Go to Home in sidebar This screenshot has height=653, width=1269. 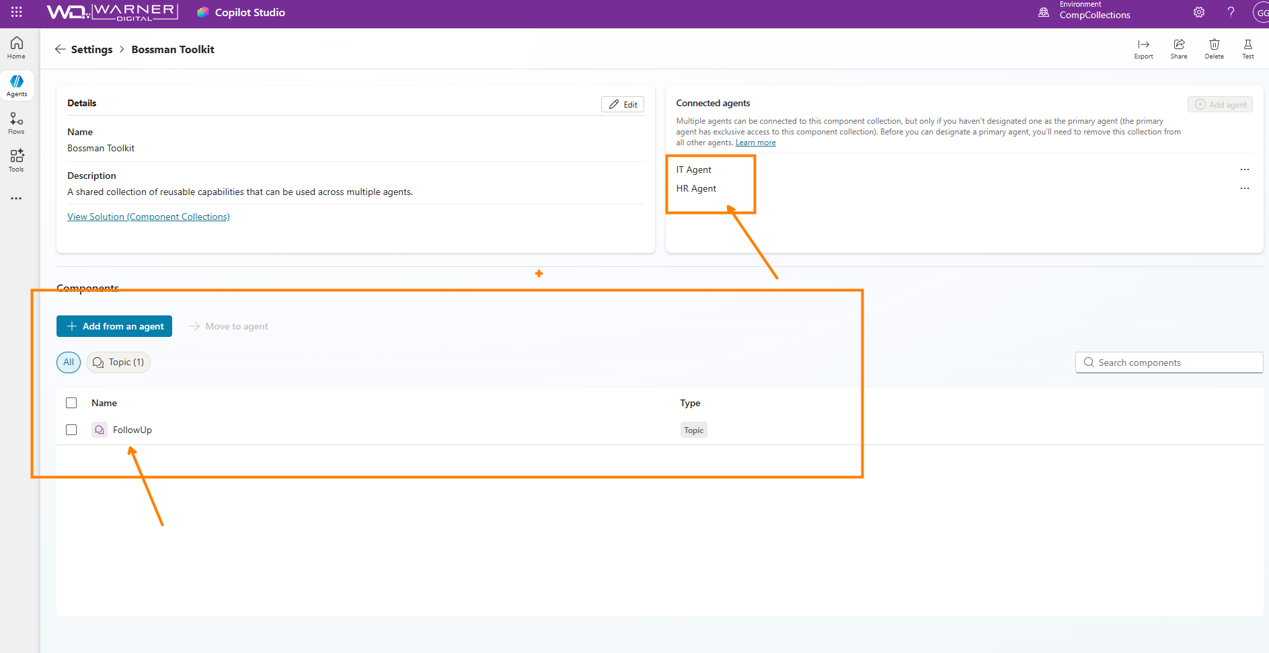tap(17, 48)
